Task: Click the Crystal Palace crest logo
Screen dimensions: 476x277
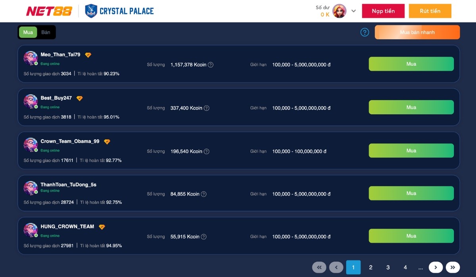Action: click(x=91, y=11)
